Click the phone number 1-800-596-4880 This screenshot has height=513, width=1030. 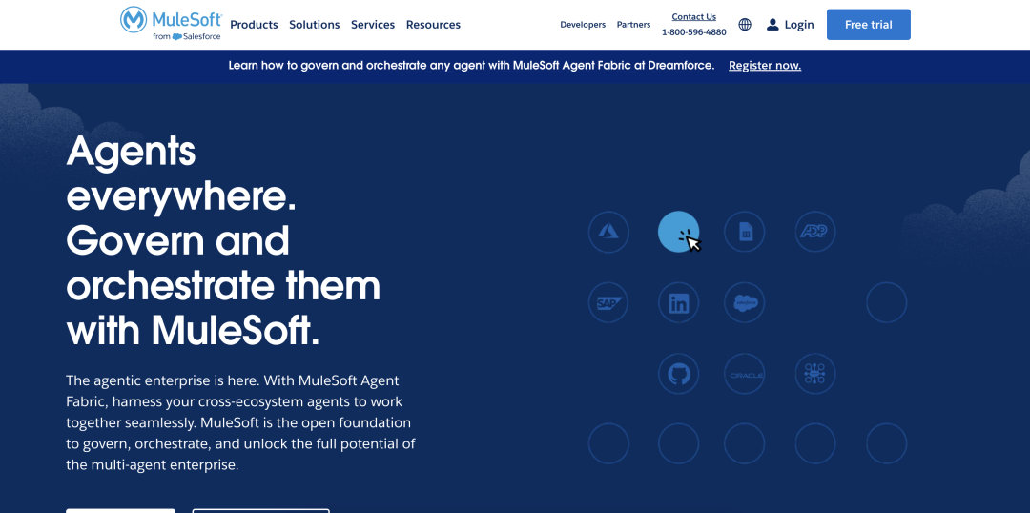(x=693, y=32)
